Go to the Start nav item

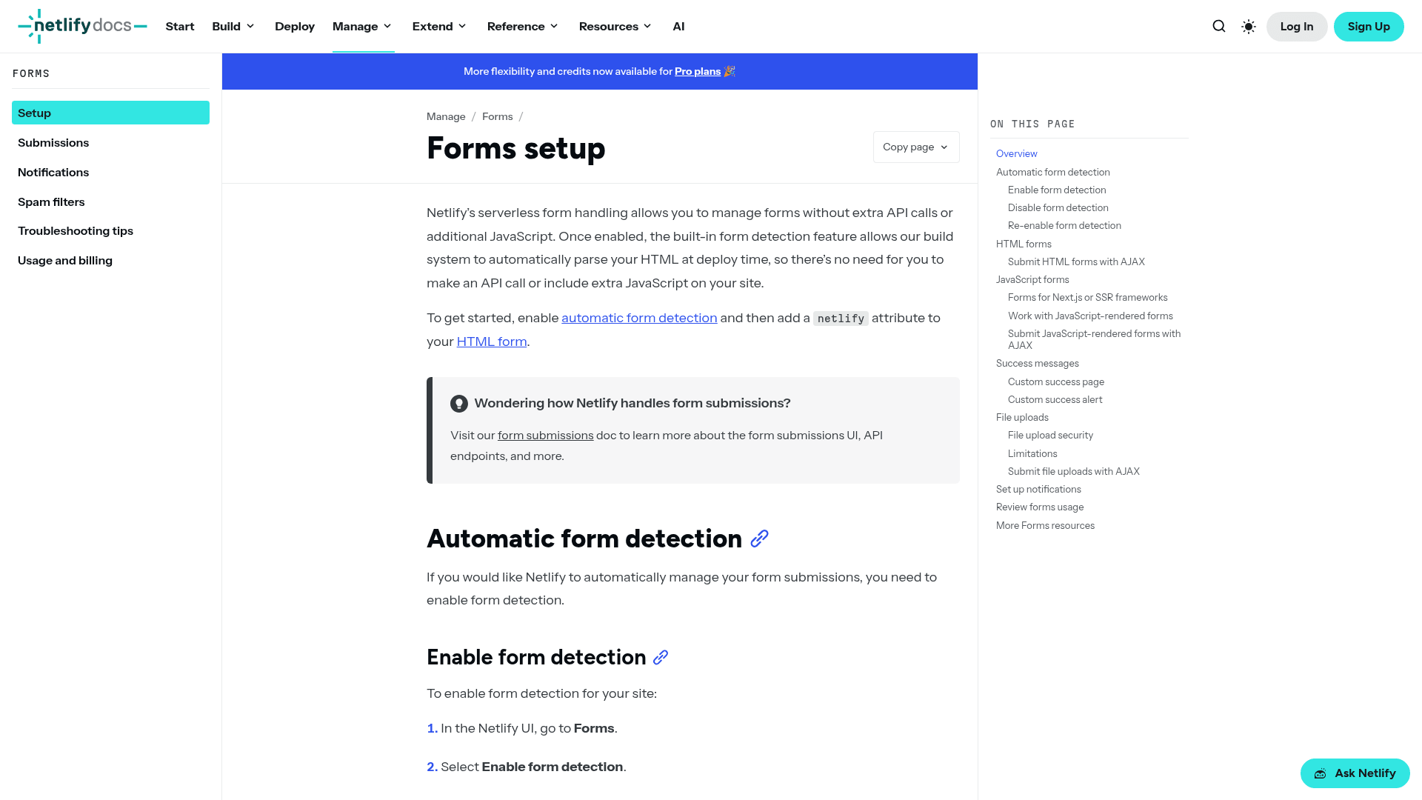[180, 27]
